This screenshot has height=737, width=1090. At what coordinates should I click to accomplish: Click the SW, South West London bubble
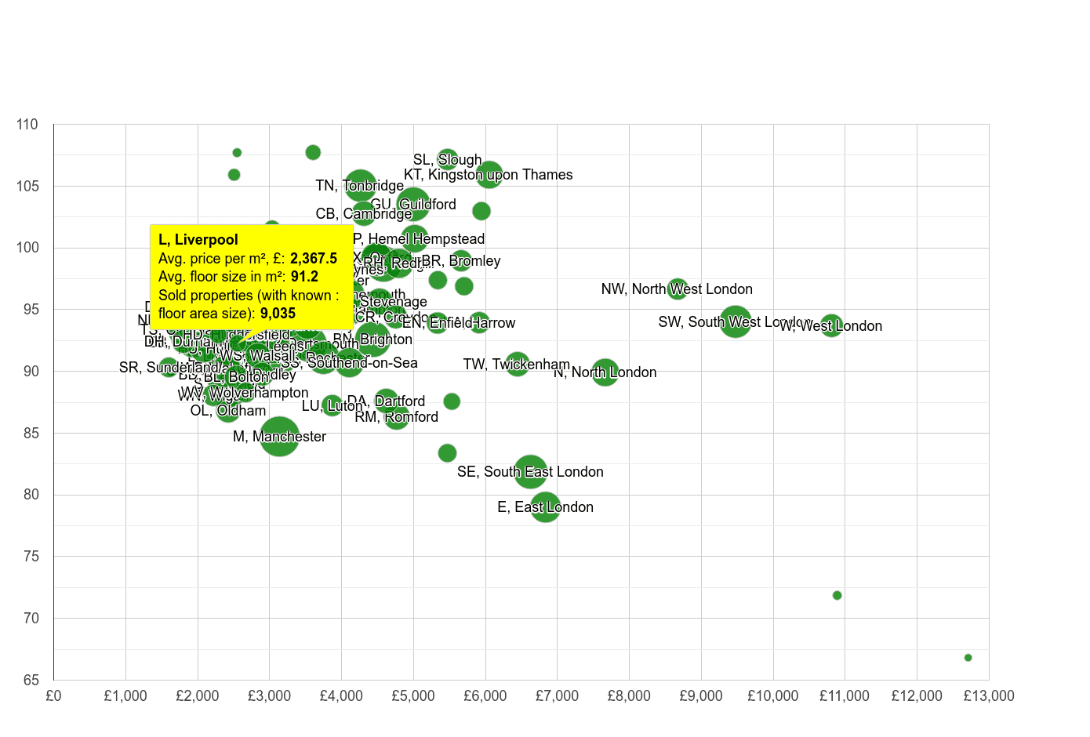735,321
